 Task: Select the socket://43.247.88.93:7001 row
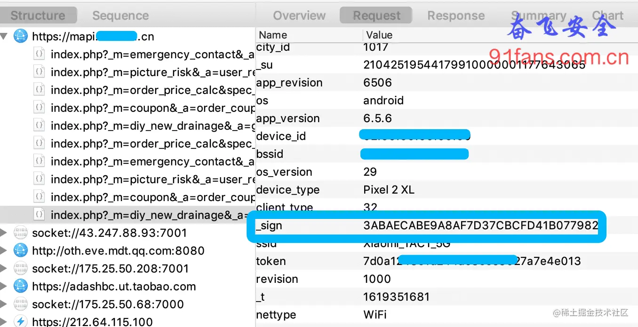128,233
